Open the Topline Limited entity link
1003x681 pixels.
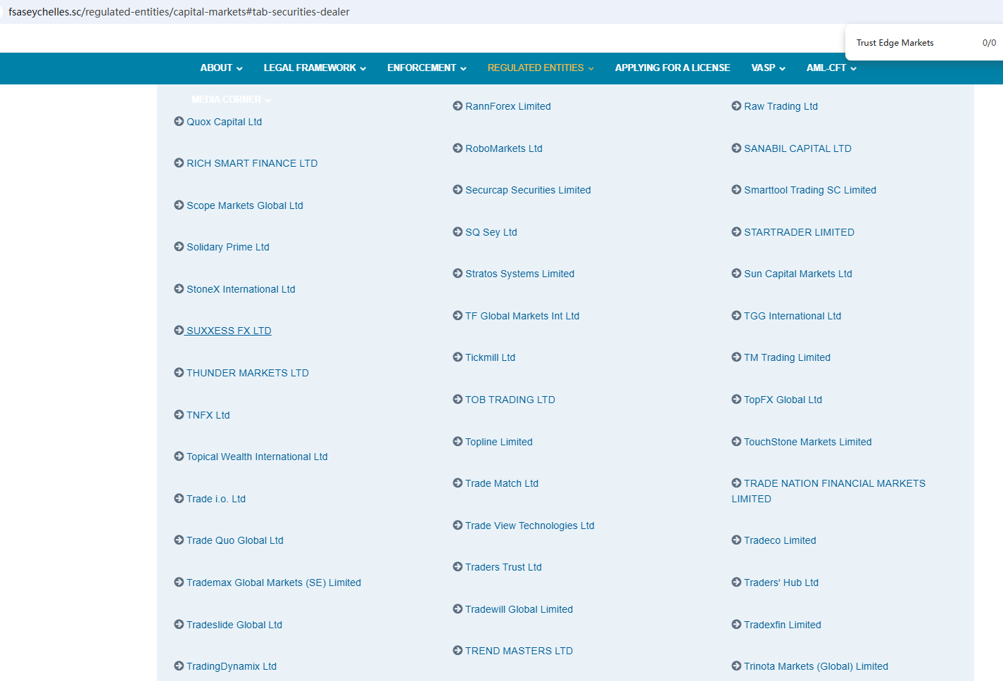point(498,442)
